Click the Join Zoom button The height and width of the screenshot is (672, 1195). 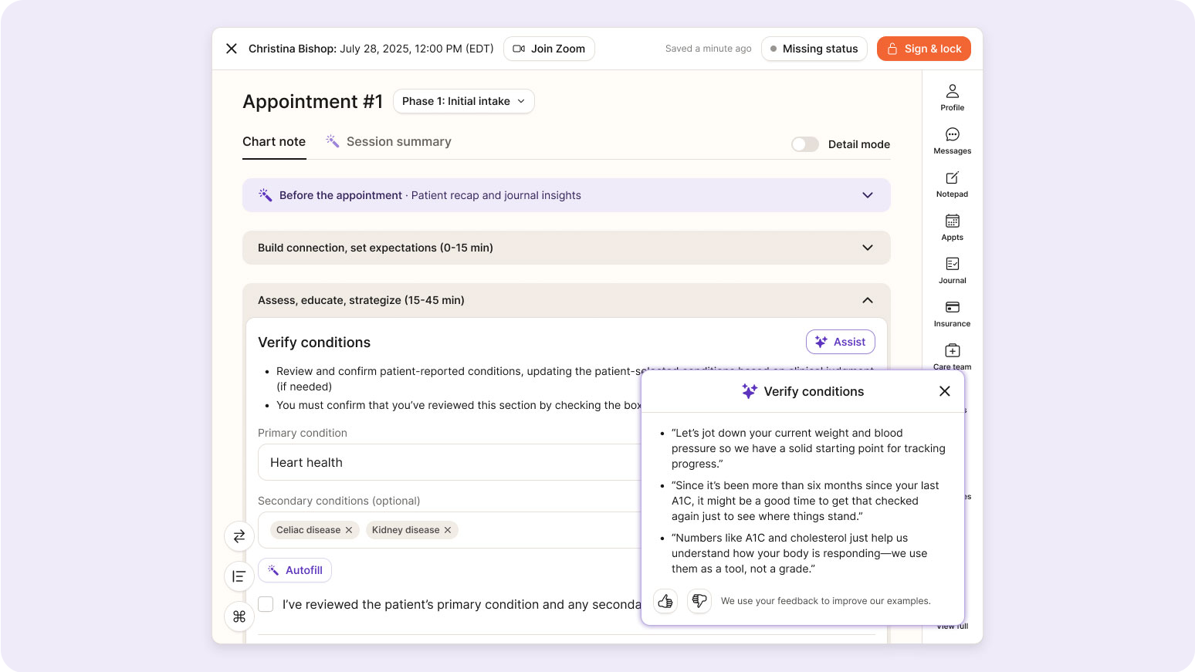coord(549,49)
